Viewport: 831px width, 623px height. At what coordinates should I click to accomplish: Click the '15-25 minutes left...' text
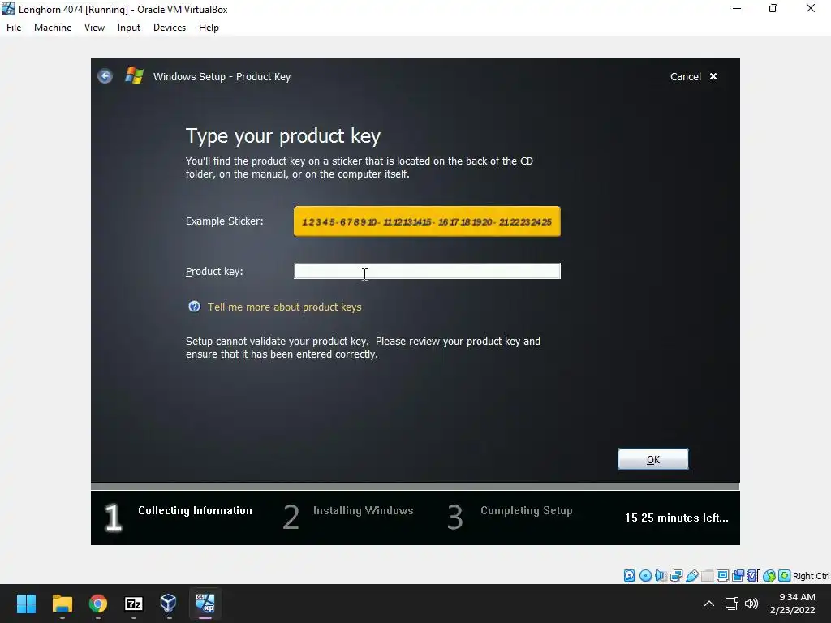point(676,518)
